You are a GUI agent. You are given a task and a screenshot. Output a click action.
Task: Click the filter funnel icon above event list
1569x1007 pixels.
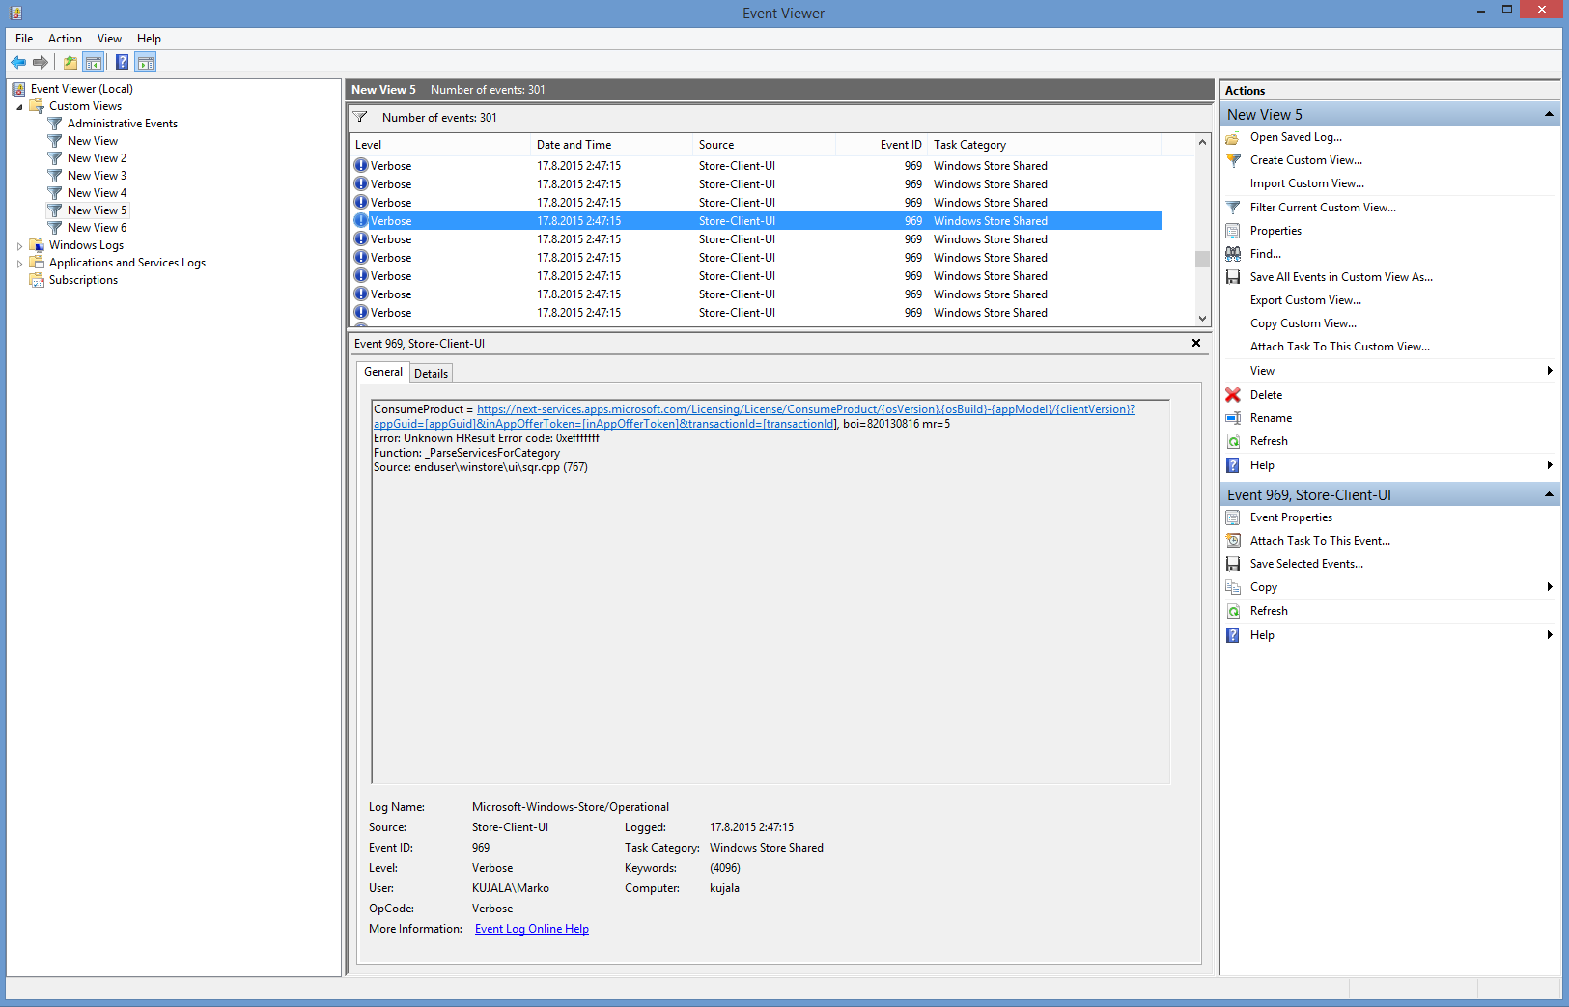point(360,117)
